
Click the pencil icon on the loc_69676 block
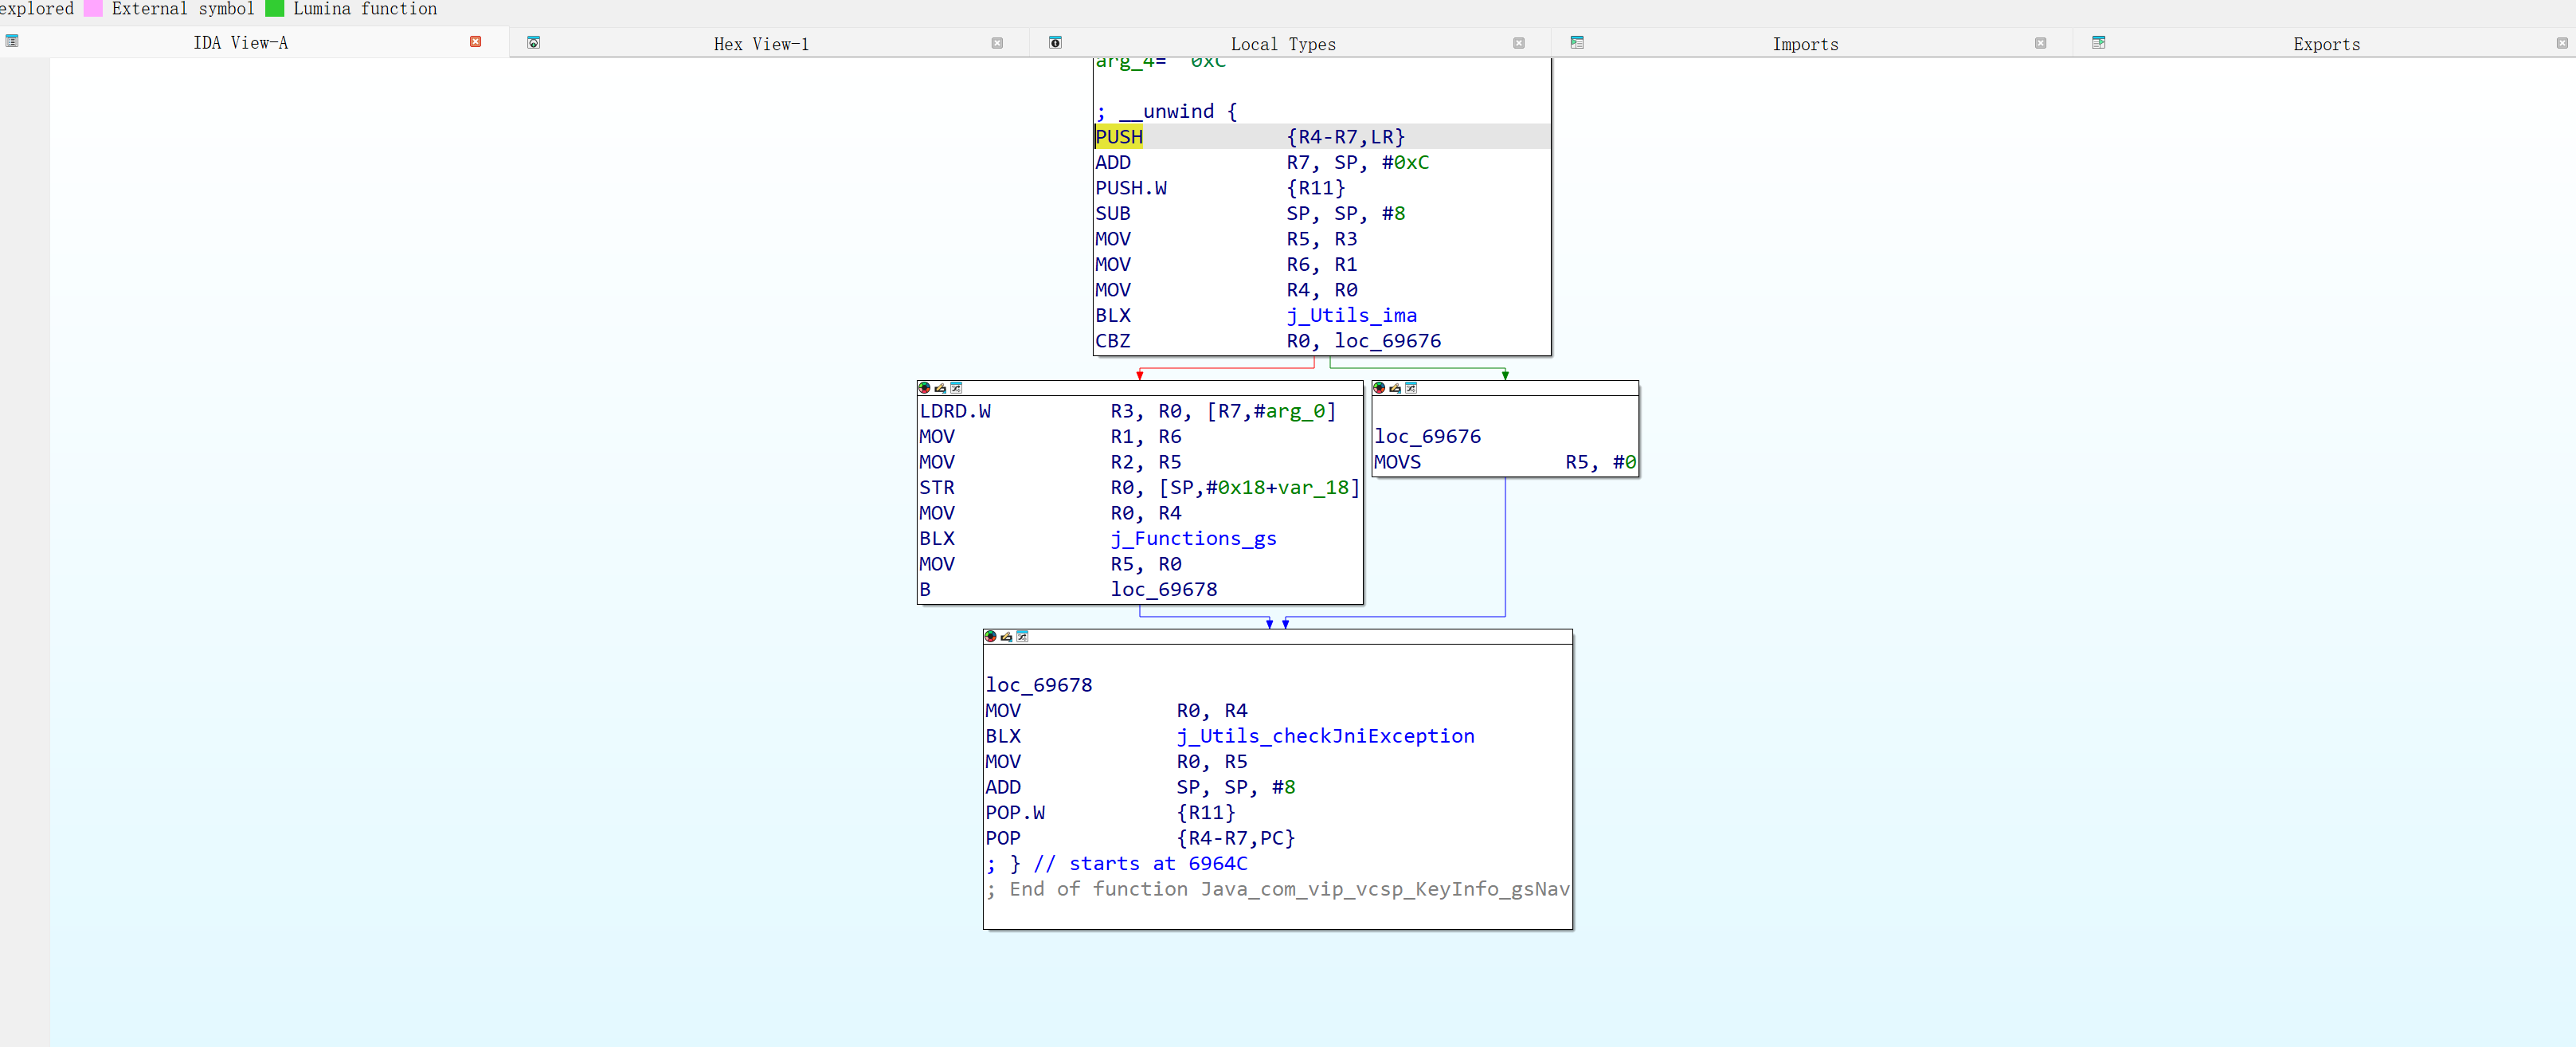click(x=1395, y=388)
